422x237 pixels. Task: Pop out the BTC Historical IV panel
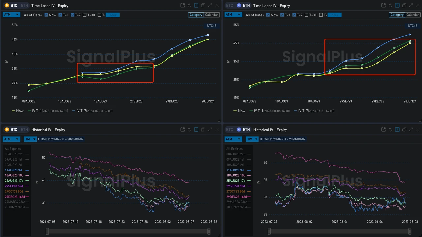click(x=183, y=130)
